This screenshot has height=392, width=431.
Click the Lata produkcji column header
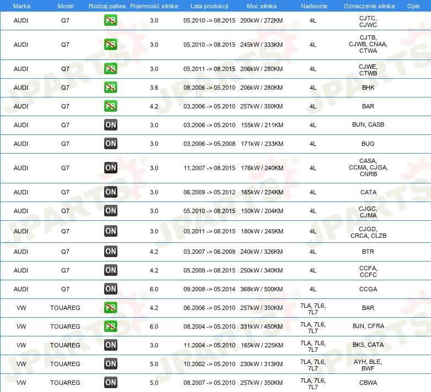point(209,6)
